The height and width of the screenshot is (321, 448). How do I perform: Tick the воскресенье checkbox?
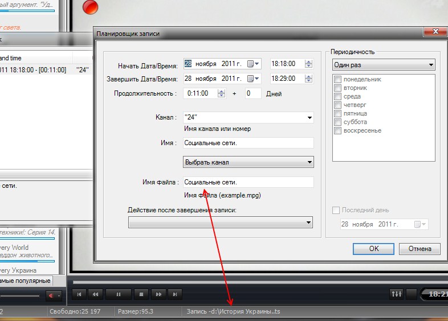338,131
